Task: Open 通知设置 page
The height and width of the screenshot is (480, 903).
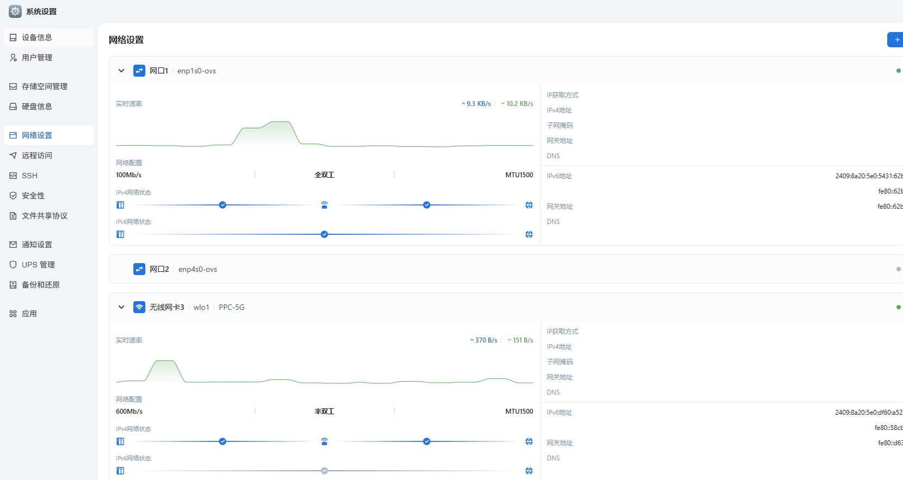Action: [49, 245]
